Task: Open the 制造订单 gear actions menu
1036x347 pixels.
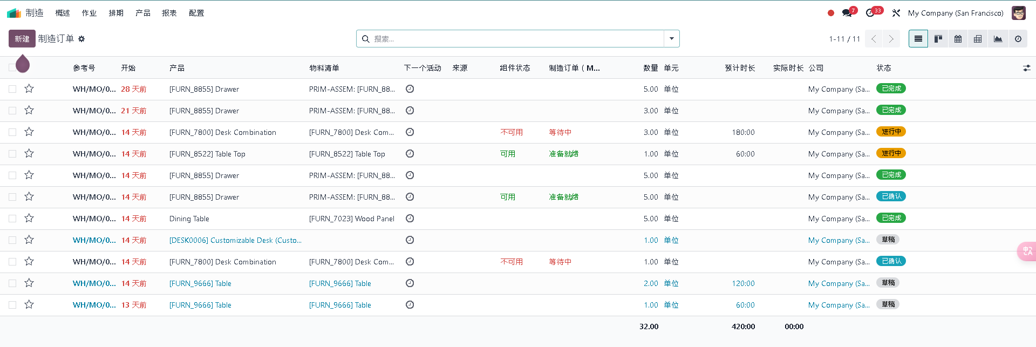Action: [x=81, y=39]
